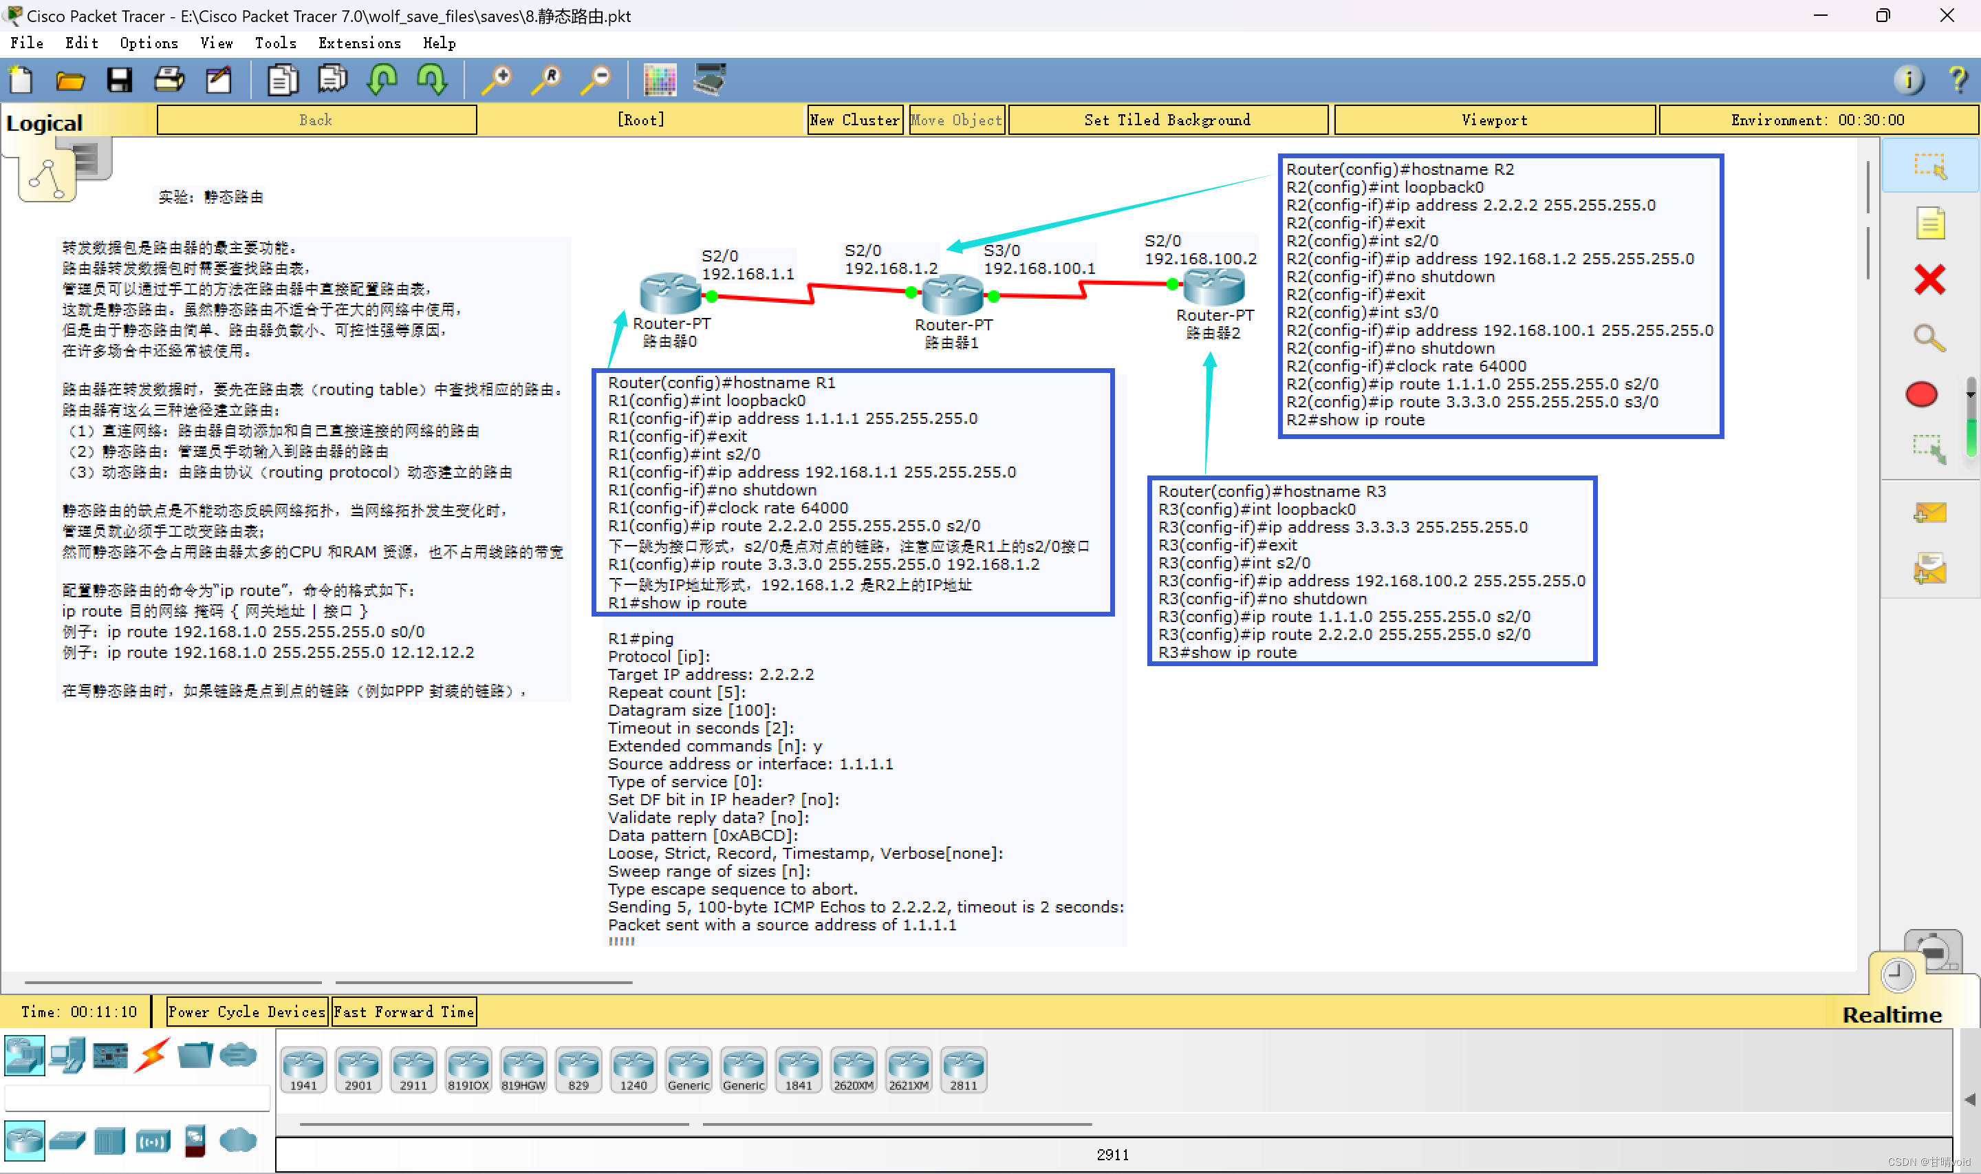1981x1174 pixels.
Task: Select router 路由器1 in topology
Action: 953,295
